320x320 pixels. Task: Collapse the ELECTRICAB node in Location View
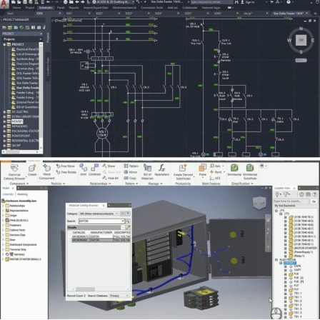[x=276, y=259]
